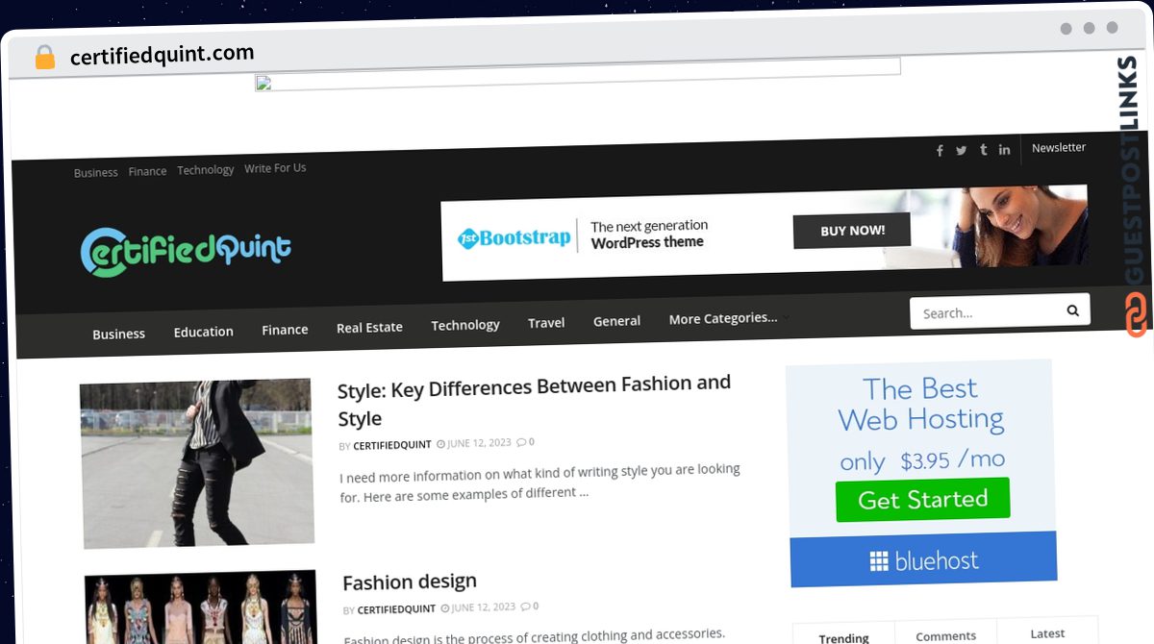
Task: Open the LinkedIn social icon
Action: tap(1004, 149)
